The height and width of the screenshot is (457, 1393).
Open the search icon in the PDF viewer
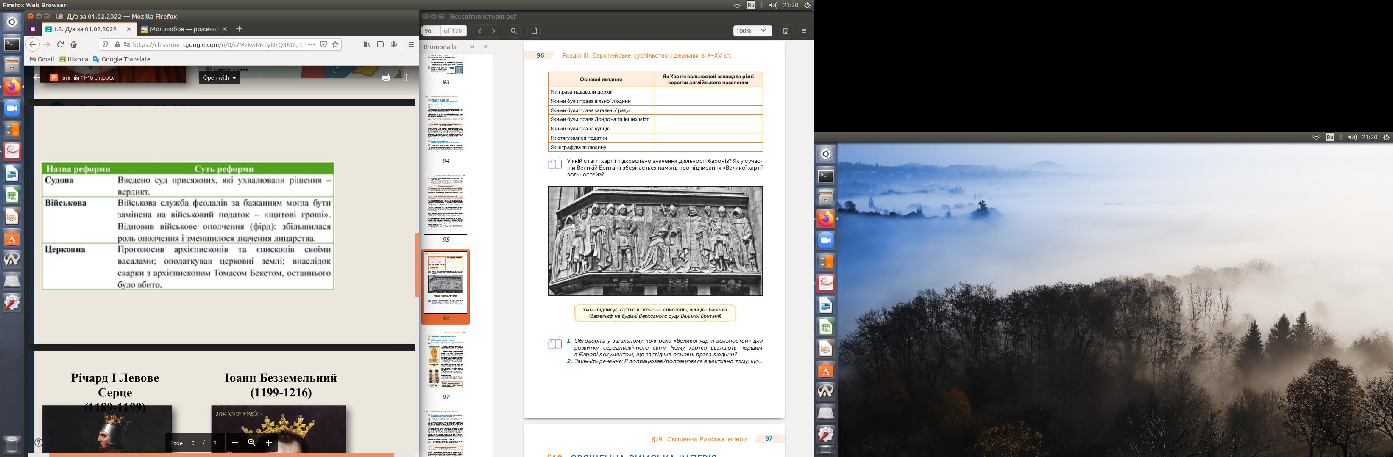point(514,31)
